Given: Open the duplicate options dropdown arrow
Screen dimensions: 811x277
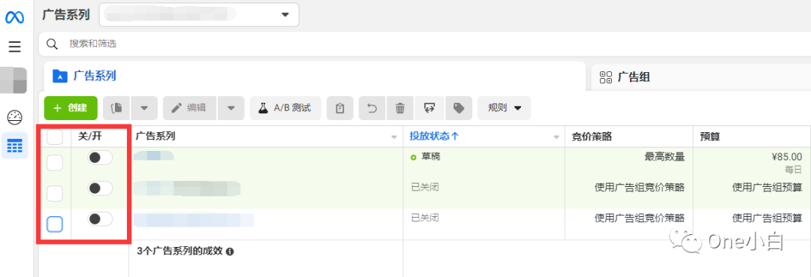Looking at the screenshot, I should pos(144,108).
